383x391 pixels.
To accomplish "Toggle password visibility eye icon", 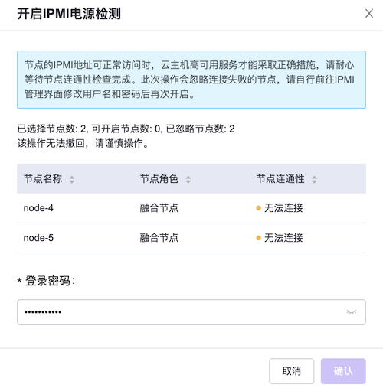I will coord(352,312).
